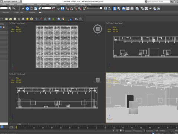The width and height of the screenshot is (178, 134).
Task: Toggle the Window/Crossing selection button
Action: click(22, 8)
